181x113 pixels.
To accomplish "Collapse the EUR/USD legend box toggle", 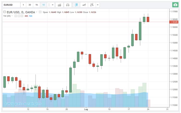I will pyautogui.click(x=4, y=12).
